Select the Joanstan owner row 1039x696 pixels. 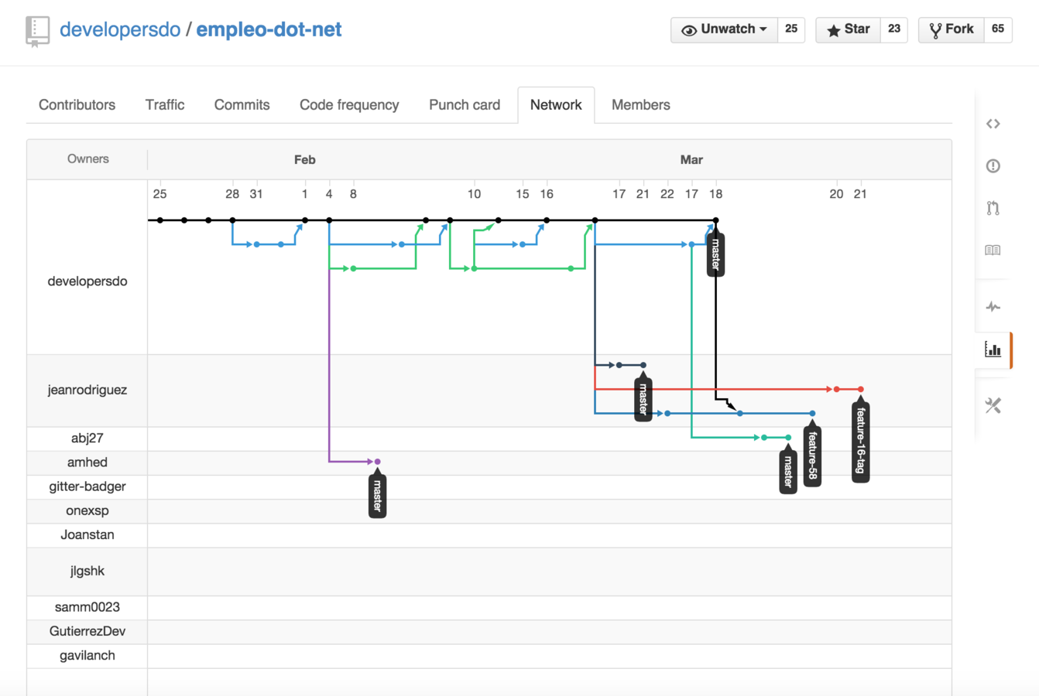pos(87,535)
